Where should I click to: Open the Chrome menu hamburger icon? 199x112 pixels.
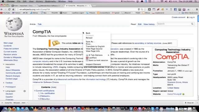pyautogui.click(x=197, y=9)
